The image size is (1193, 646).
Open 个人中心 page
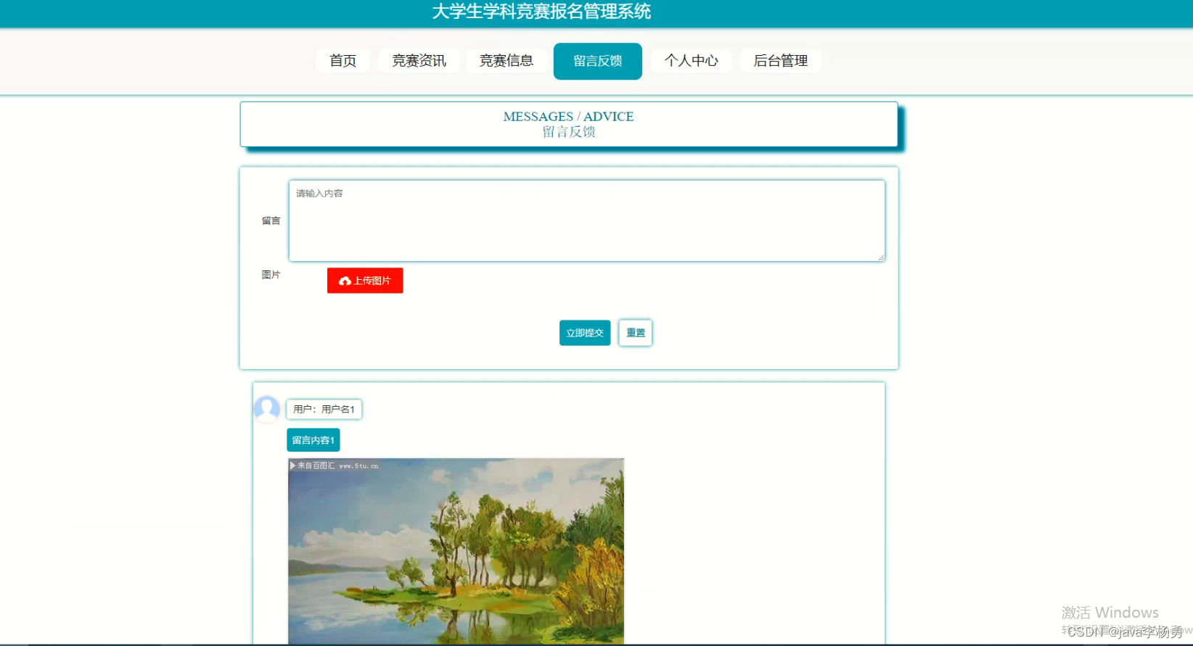coord(691,61)
